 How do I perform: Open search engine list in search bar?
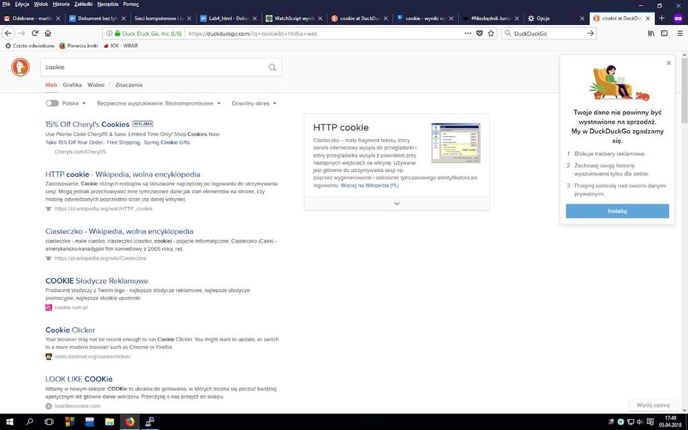(508, 34)
